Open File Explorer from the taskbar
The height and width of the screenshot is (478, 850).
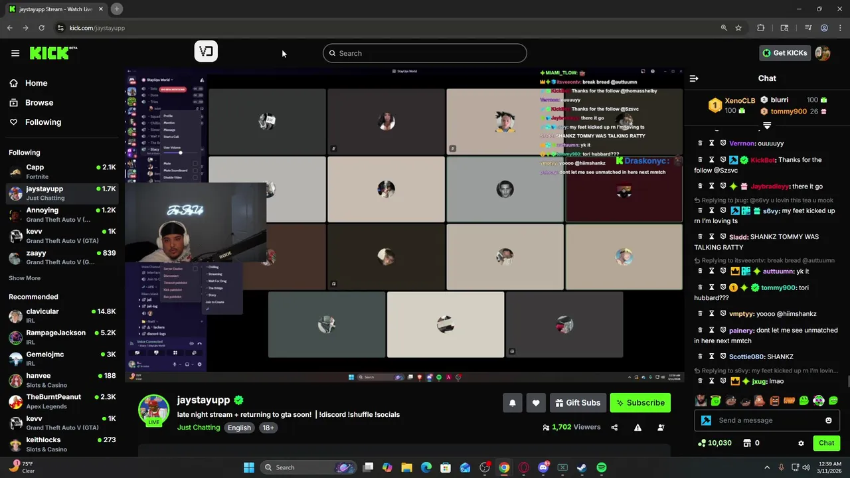pyautogui.click(x=407, y=467)
